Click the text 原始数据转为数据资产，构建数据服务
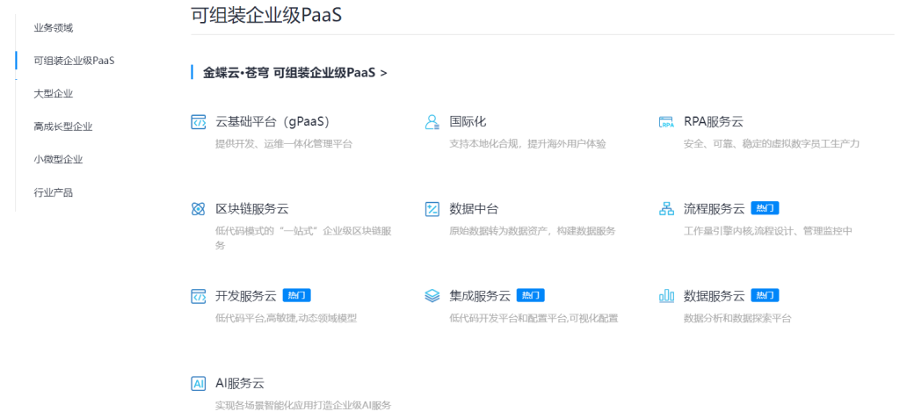900x419 pixels. [532, 231]
